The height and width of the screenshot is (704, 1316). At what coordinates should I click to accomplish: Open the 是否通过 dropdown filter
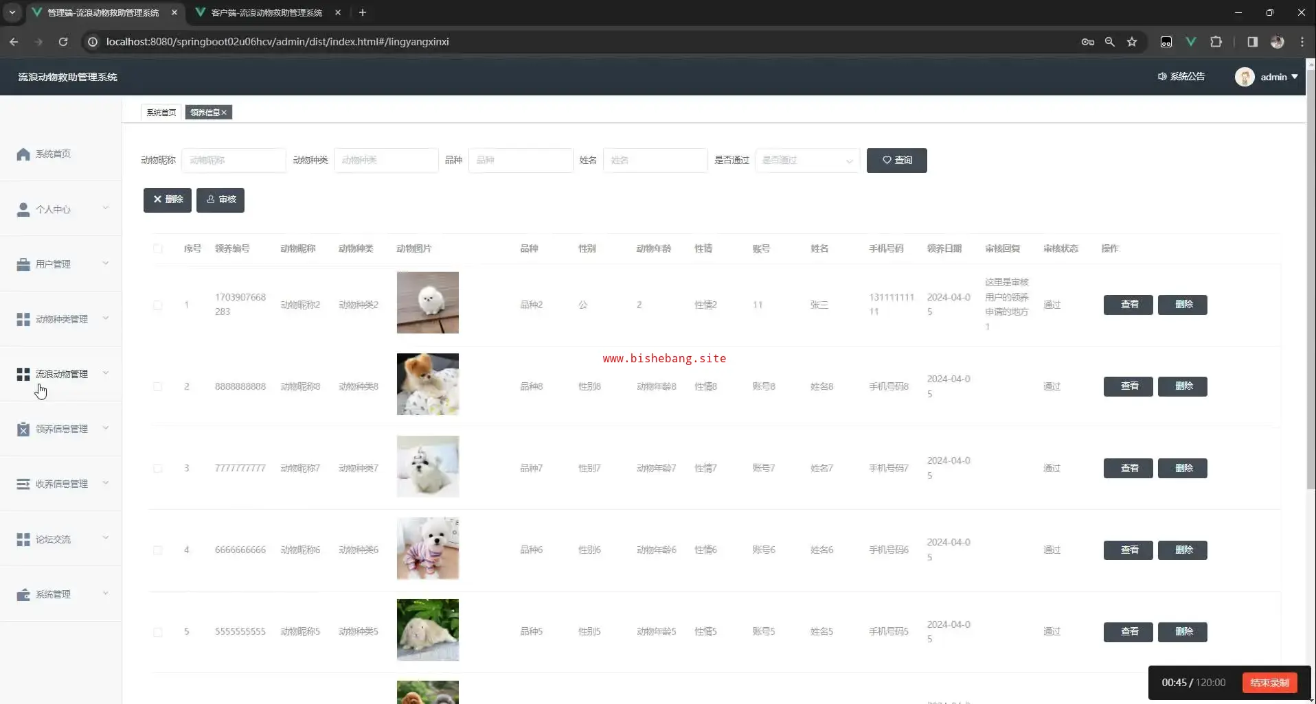pyautogui.click(x=807, y=161)
